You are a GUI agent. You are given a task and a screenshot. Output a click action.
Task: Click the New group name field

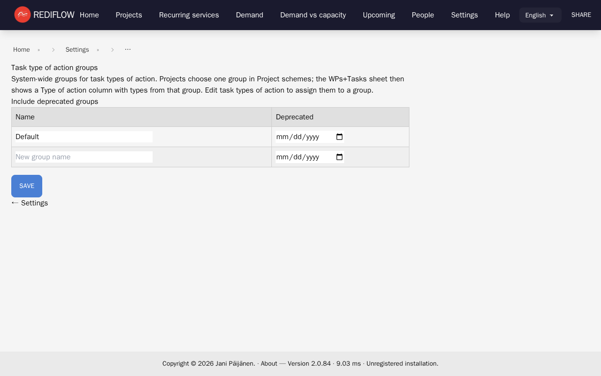pos(84,157)
